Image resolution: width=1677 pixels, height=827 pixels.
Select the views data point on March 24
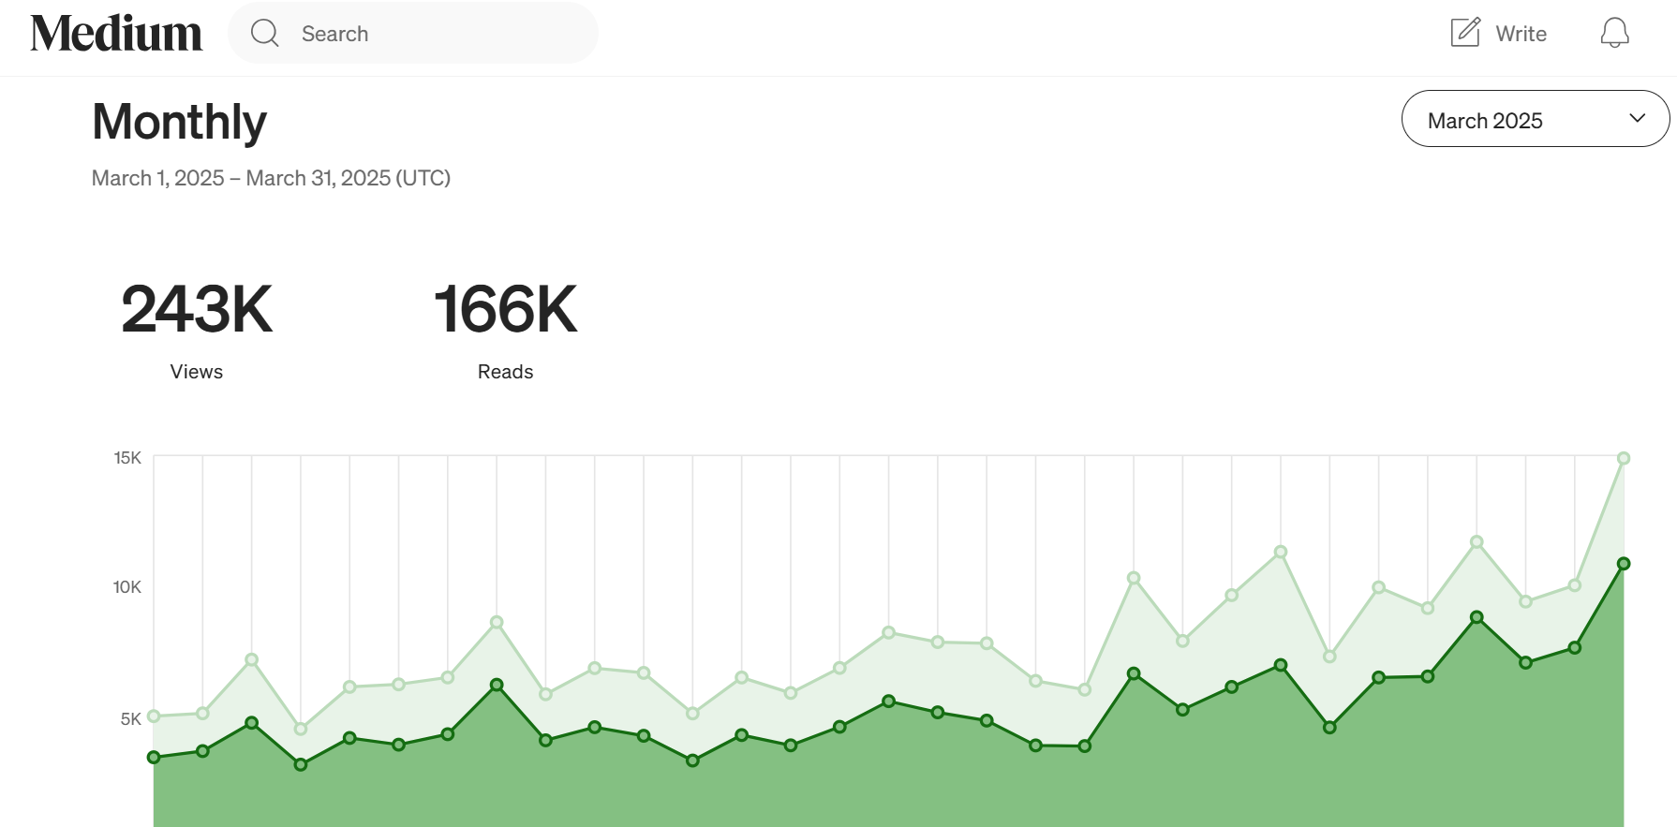click(1281, 552)
